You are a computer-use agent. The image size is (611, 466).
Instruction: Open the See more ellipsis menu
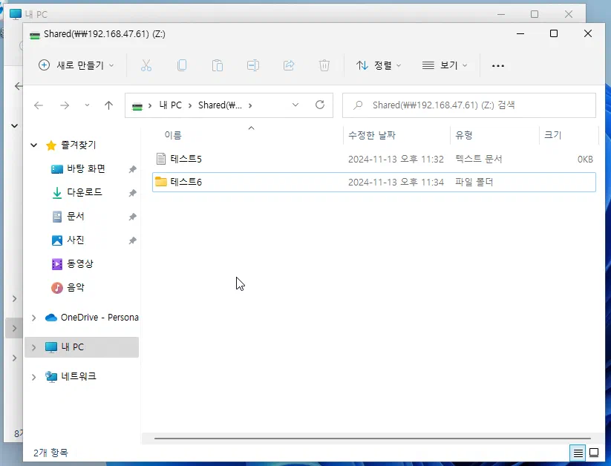click(x=498, y=65)
